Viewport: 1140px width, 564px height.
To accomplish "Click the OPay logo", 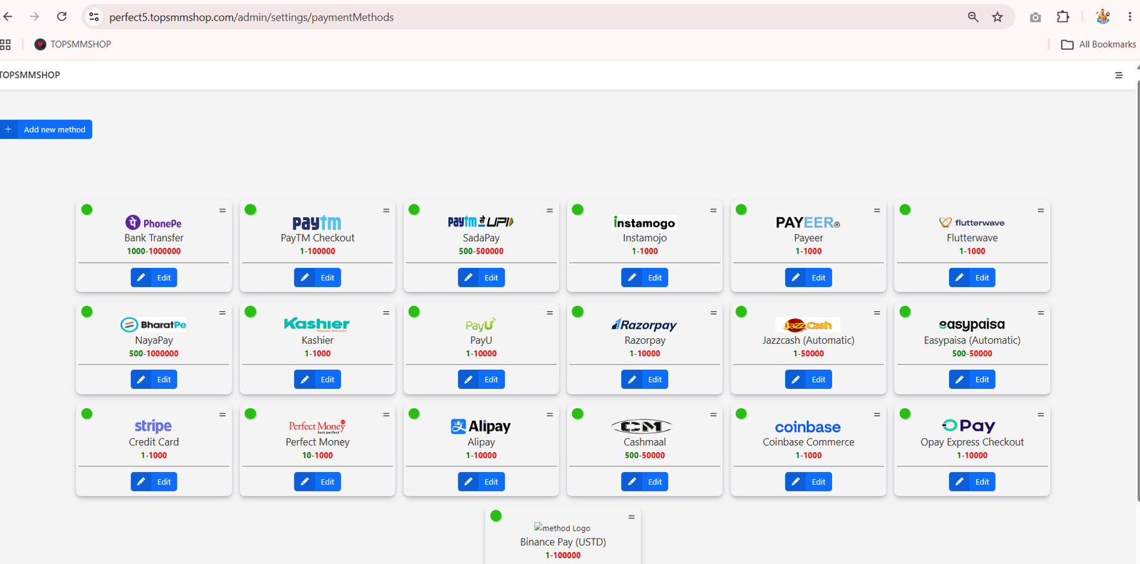I will (968, 426).
